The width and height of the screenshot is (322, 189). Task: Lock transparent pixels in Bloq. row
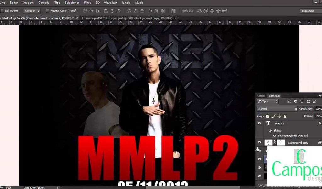click(268, 117)
